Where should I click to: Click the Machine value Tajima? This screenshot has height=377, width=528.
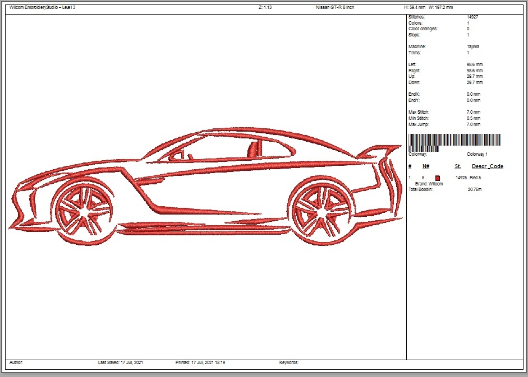point(473,46)
